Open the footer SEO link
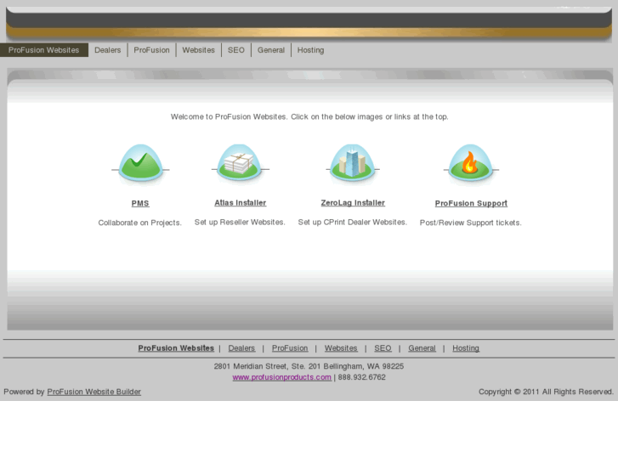This screenshot has width=618, height=463. [x=383, y=348]
